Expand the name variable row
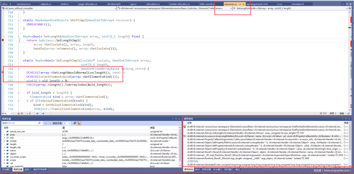The height and width of the screenshot is (174, 354). coord(4,150)
